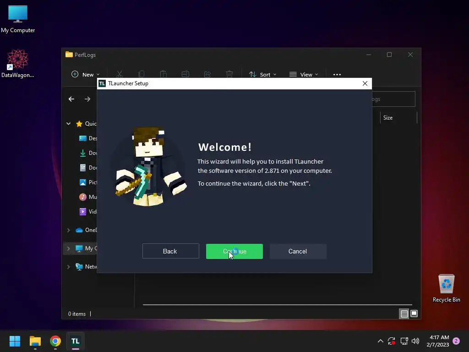Switch to large thumbnails view icon
The width and height of the screenshot is (469, 352).
tap(414, 313)
